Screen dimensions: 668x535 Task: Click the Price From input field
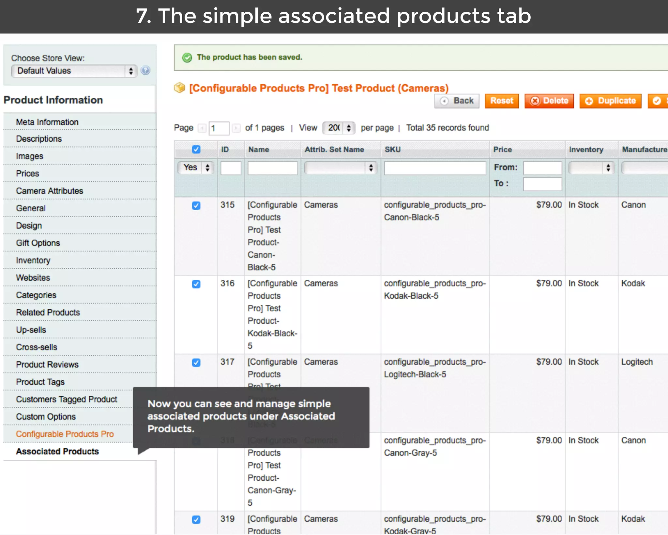(x=543, y=168)
